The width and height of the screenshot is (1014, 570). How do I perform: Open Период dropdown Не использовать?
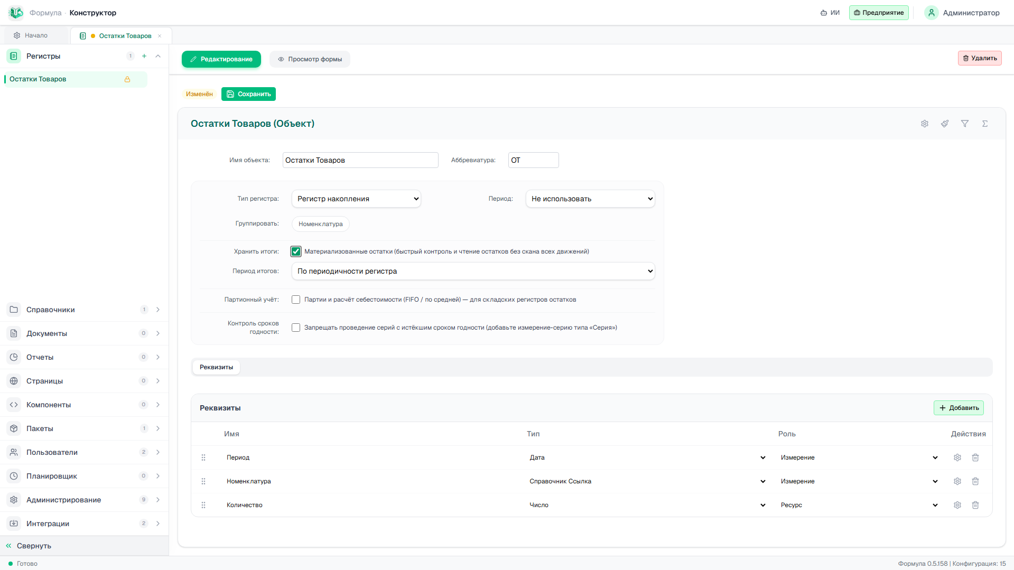click(x=590, y=199)
